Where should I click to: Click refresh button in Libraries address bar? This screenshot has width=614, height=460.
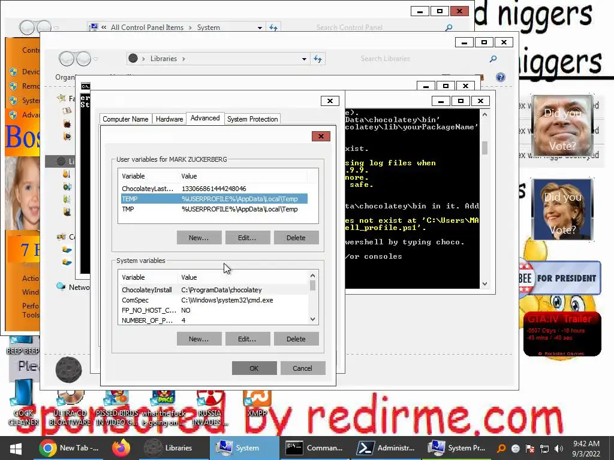(318, 59)
